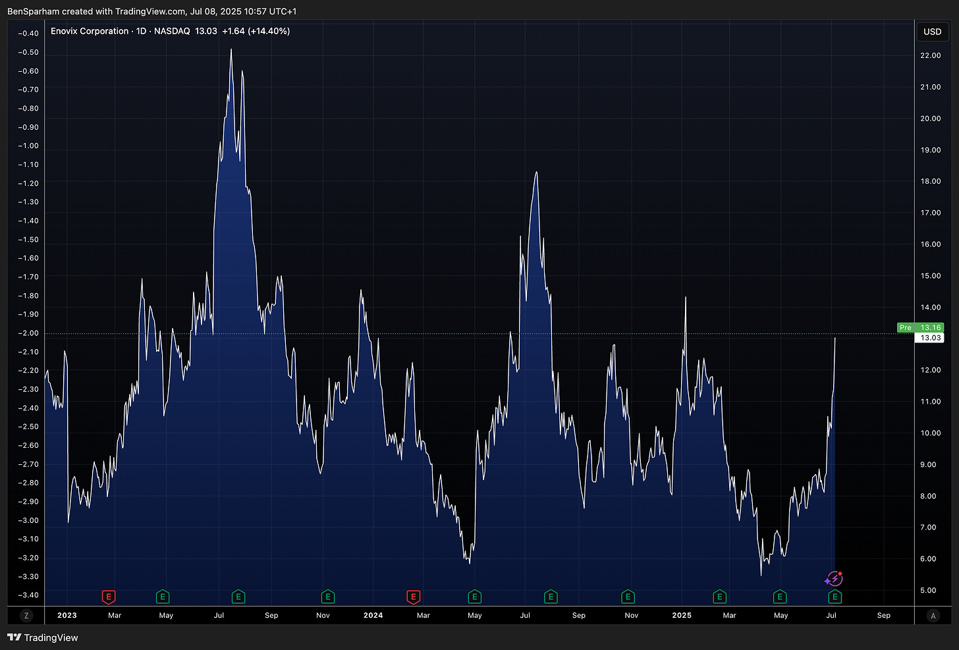The width and height of the screenshot is (959, 650).
Task: Click the 2024 year label on time axis
Action: click(x=373, y=616)
